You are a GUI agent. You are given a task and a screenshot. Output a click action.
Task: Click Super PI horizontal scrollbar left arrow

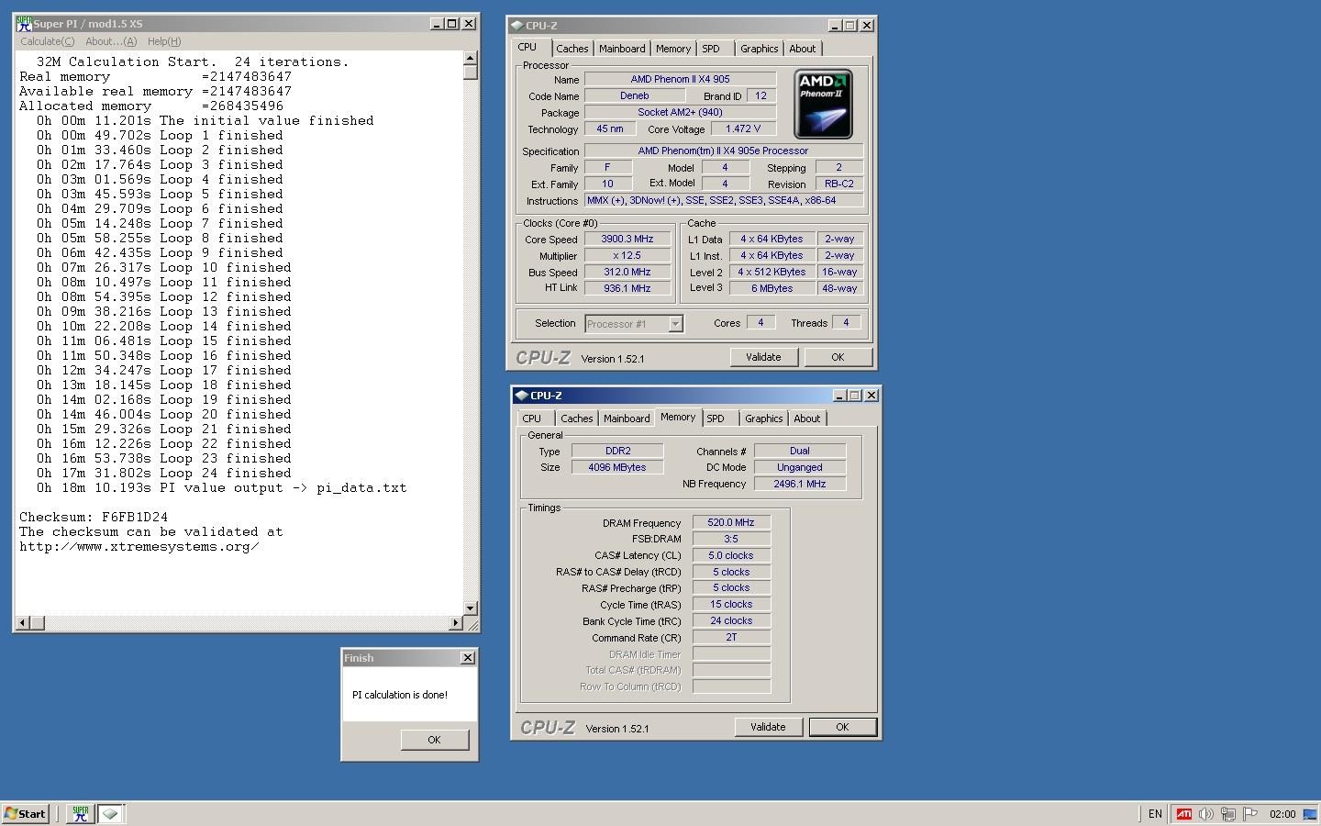[23, 623]
